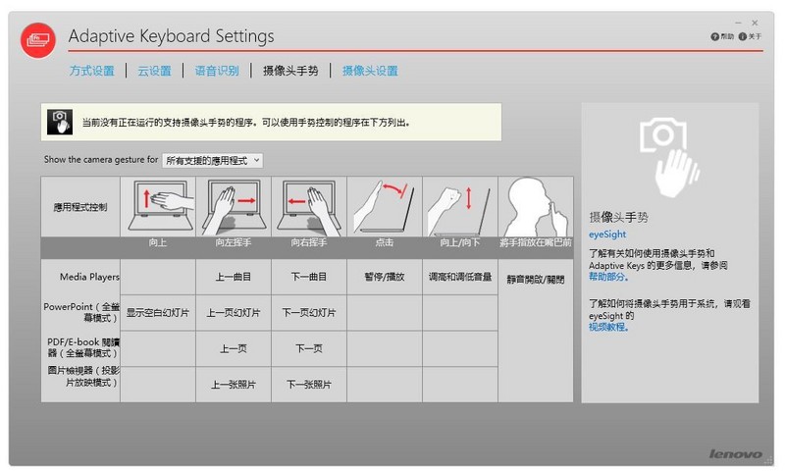Viewport: 785px width, 471px height.
Task: Open help via the 帮助 question mark icon
Action: [x=715, y=36]
